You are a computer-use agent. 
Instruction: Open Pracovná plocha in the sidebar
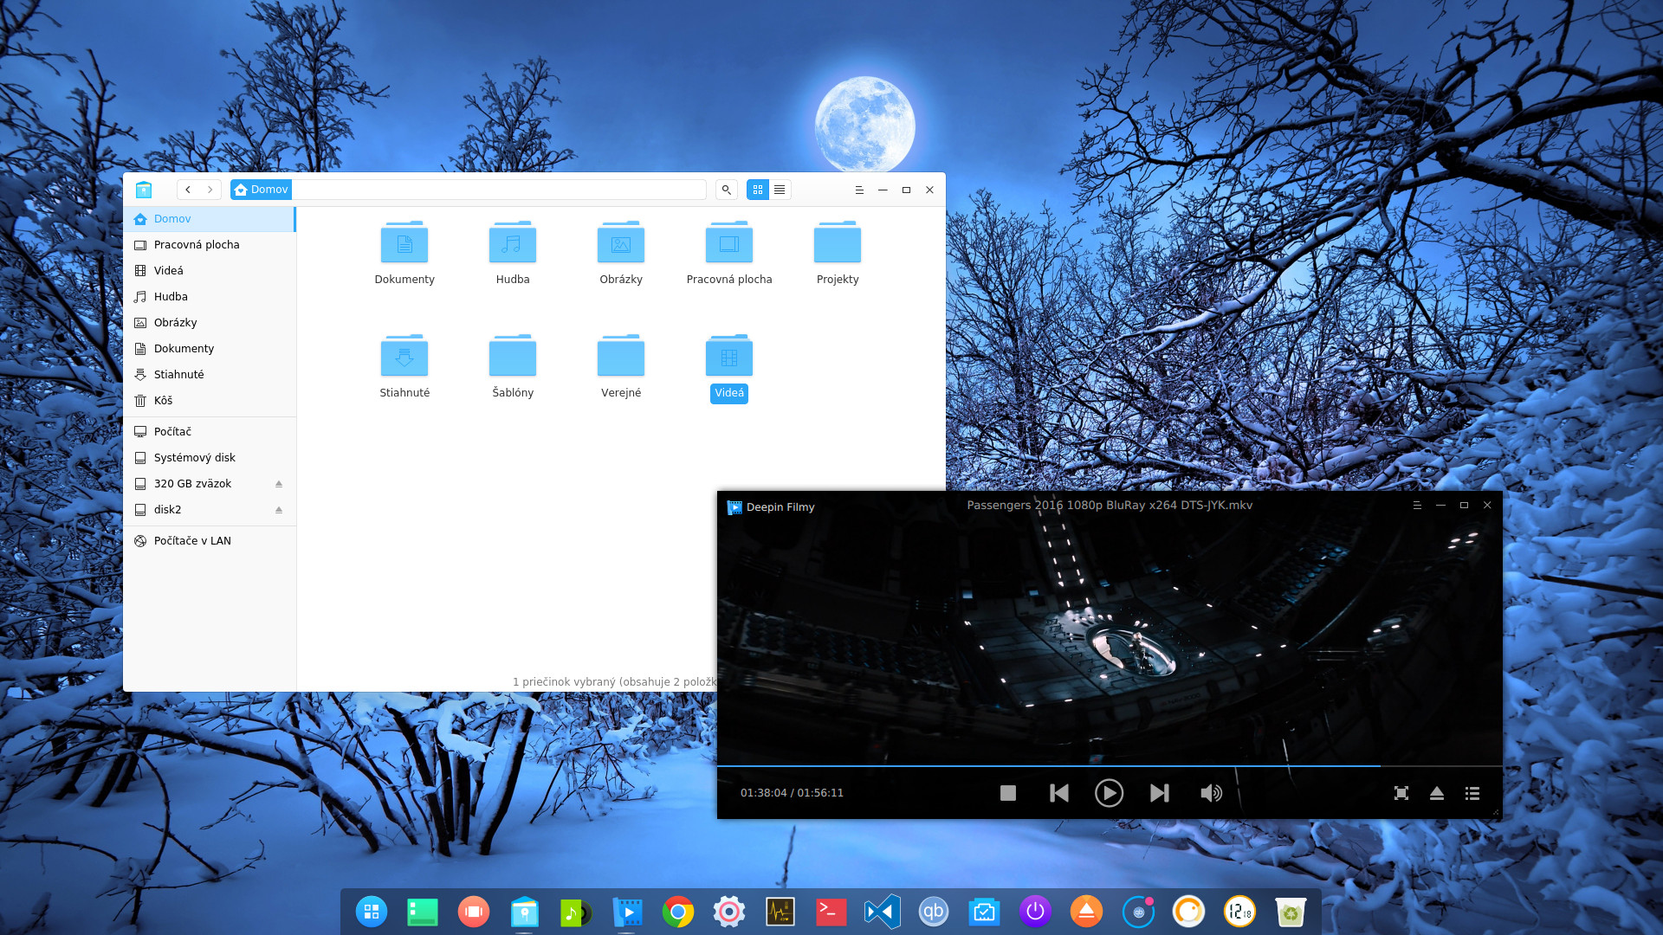[209, 245]
